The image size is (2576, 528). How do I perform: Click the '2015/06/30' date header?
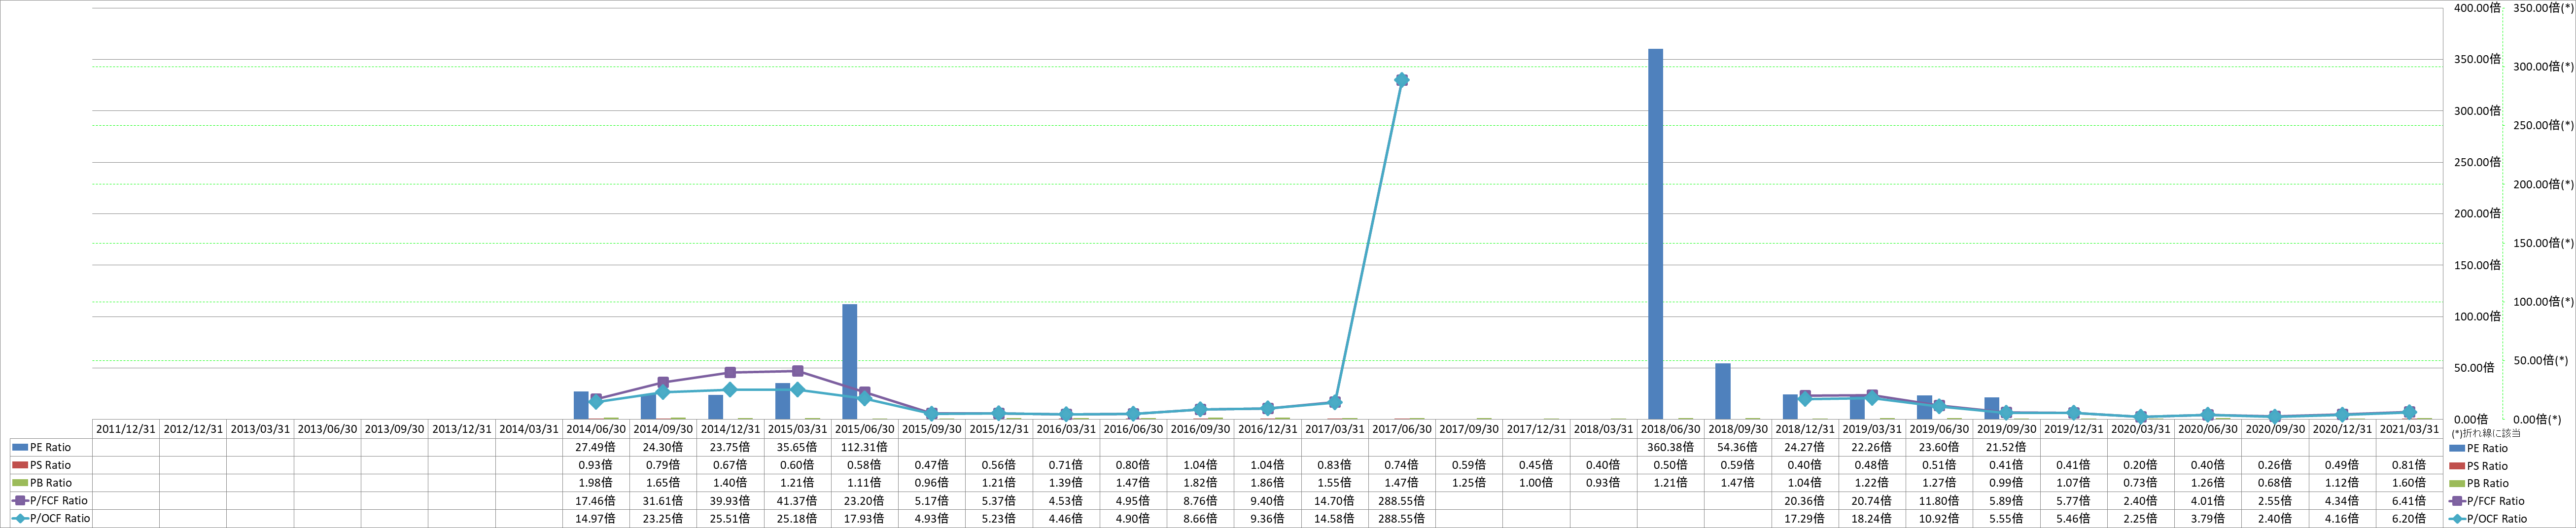tap(864, 429)
